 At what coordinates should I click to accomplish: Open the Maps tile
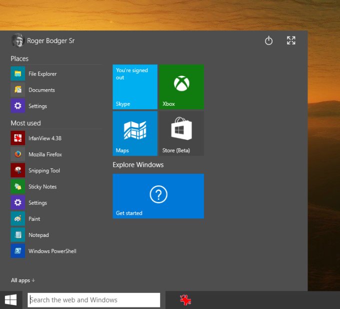[135, 133]
